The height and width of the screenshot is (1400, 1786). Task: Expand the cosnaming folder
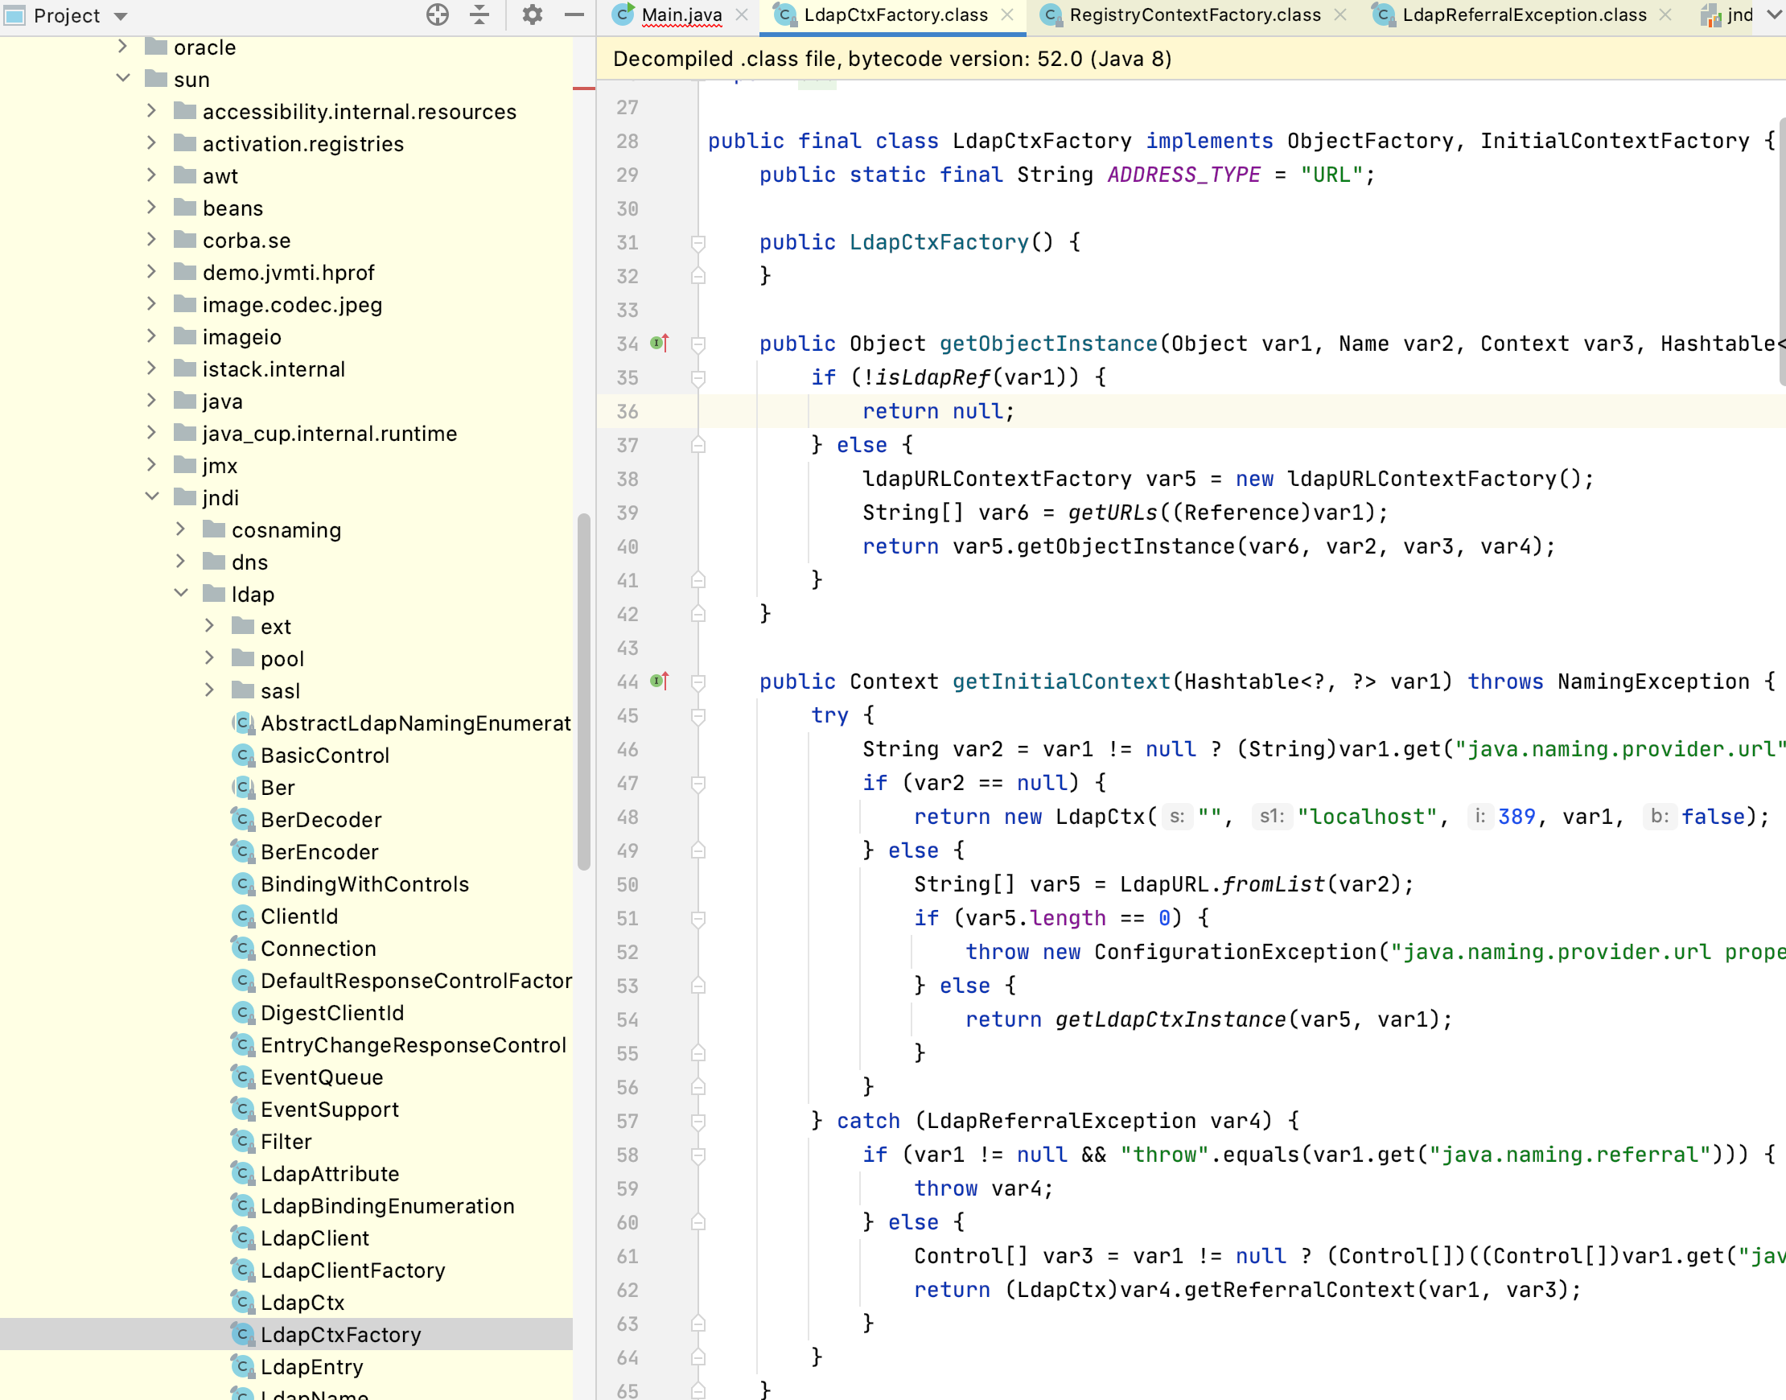pos(181,529)
